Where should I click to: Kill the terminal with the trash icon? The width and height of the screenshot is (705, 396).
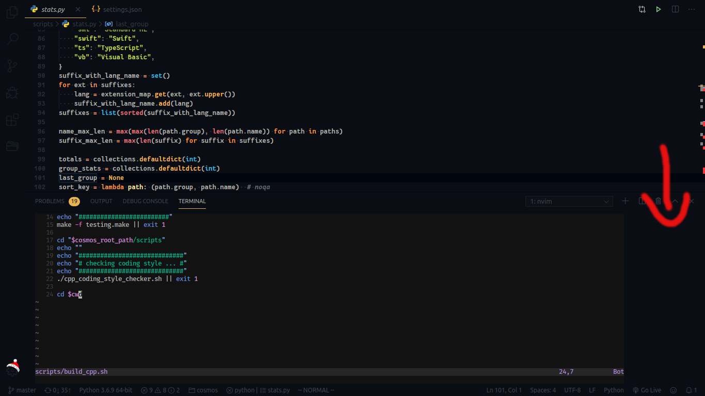[658, 201]
